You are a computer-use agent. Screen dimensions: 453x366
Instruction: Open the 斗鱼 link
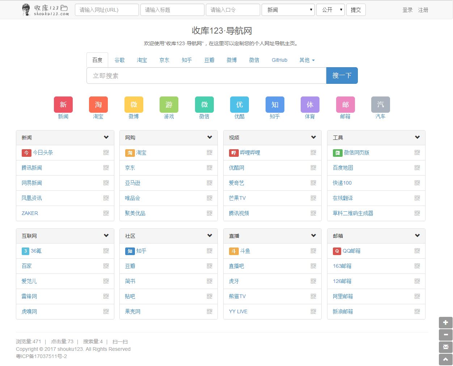pyautogui.click(x=245, y=251)
